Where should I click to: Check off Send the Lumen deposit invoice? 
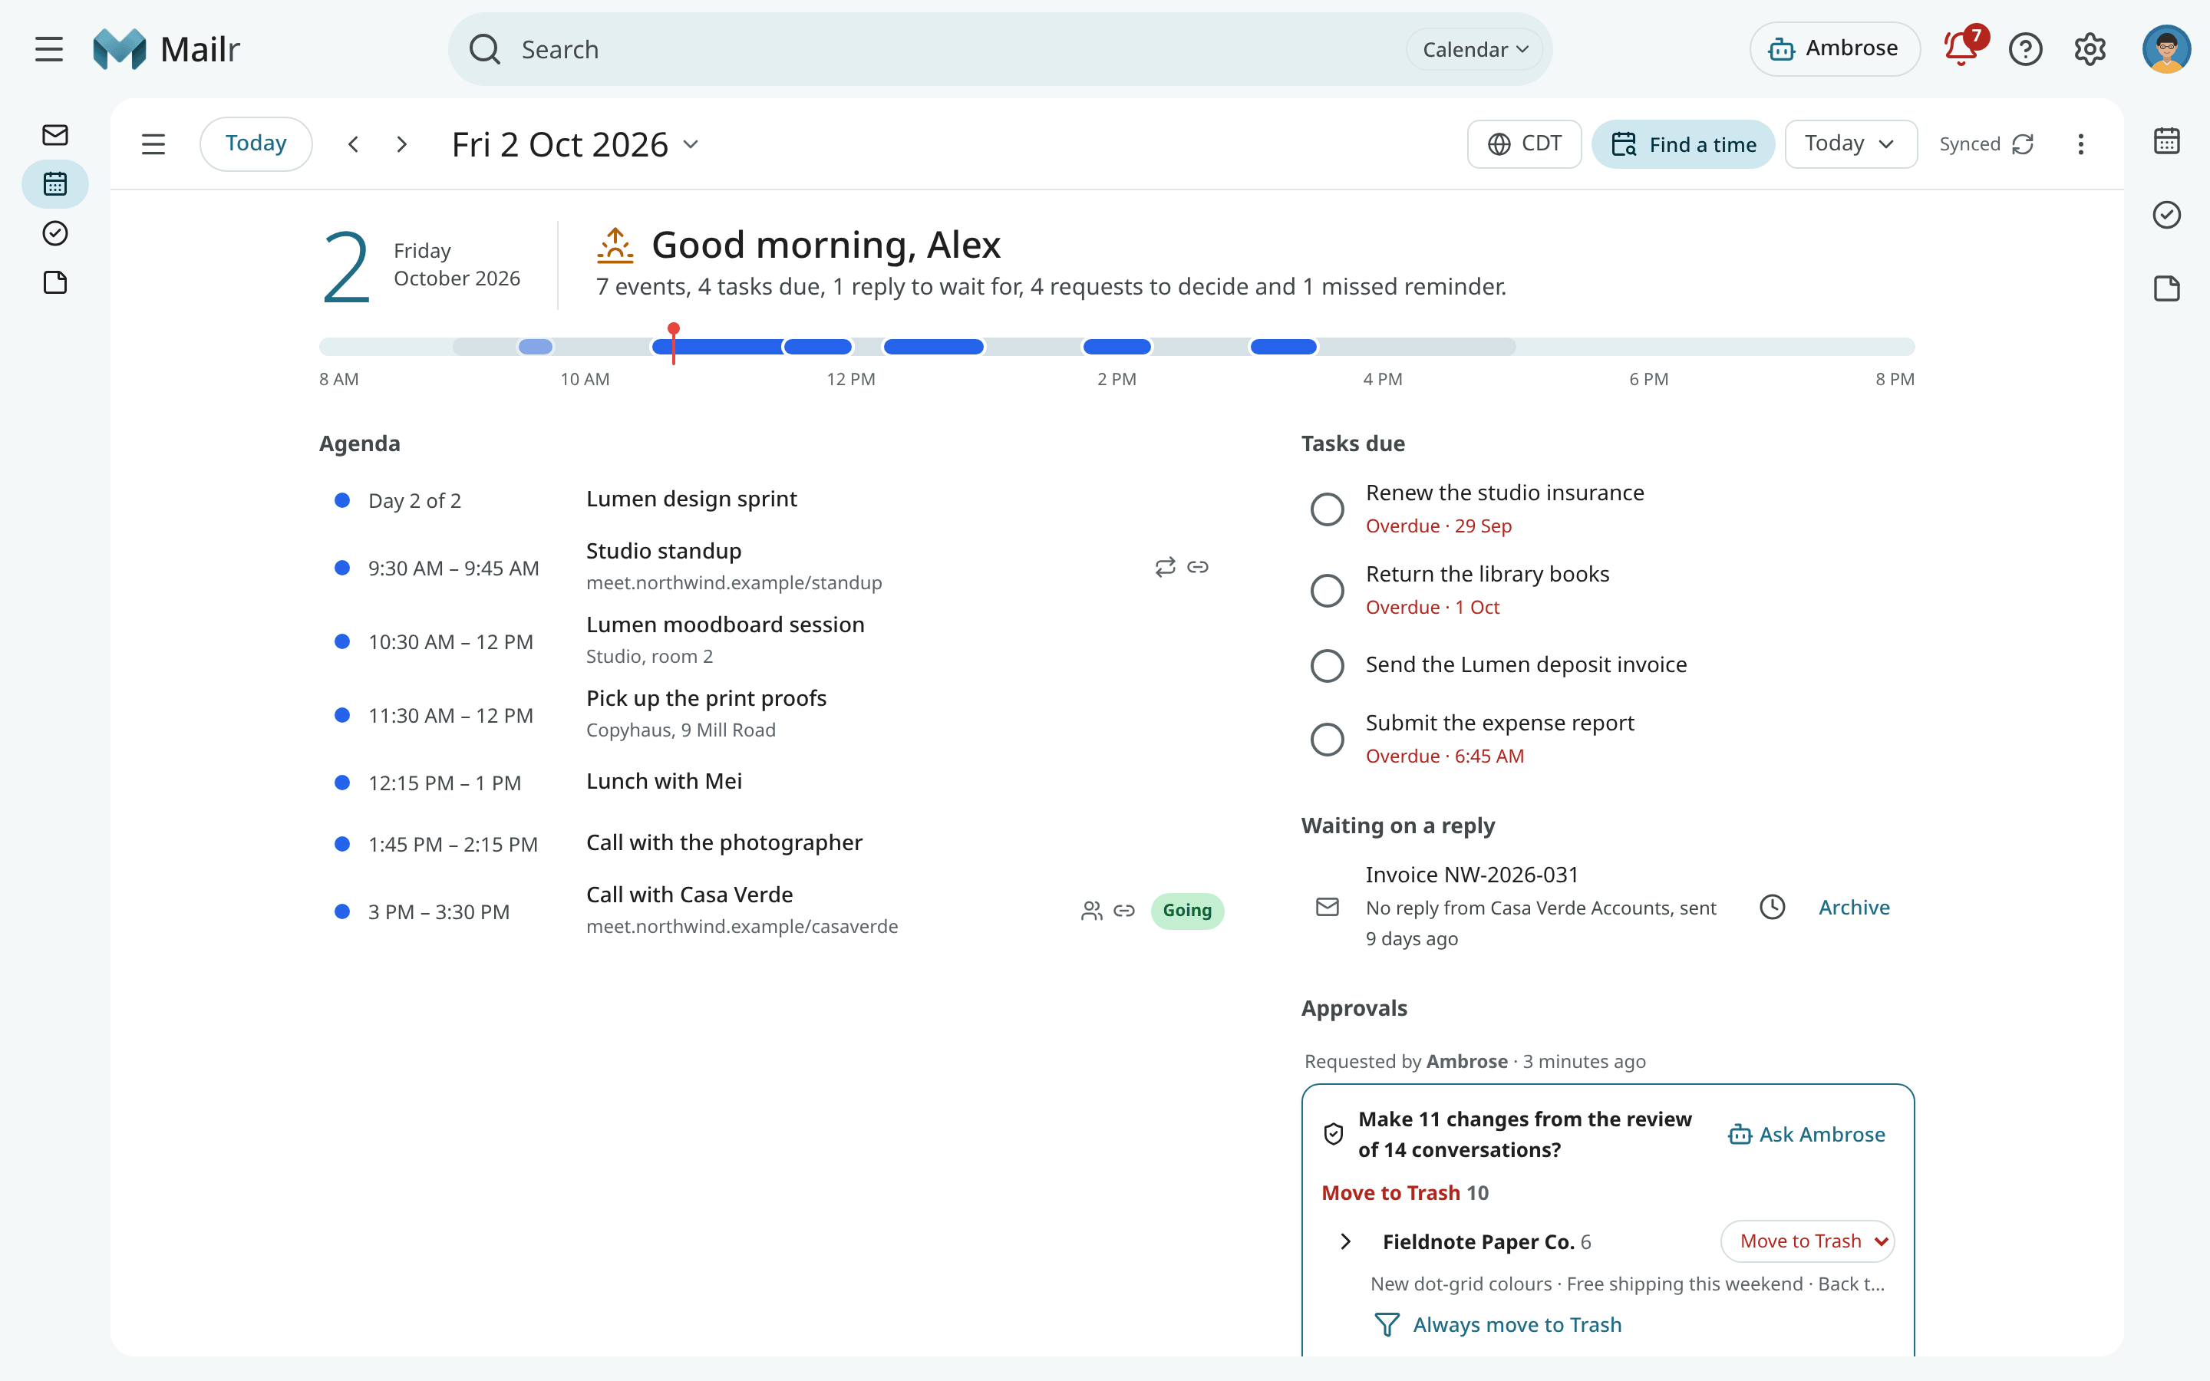tap(1327, 666)
